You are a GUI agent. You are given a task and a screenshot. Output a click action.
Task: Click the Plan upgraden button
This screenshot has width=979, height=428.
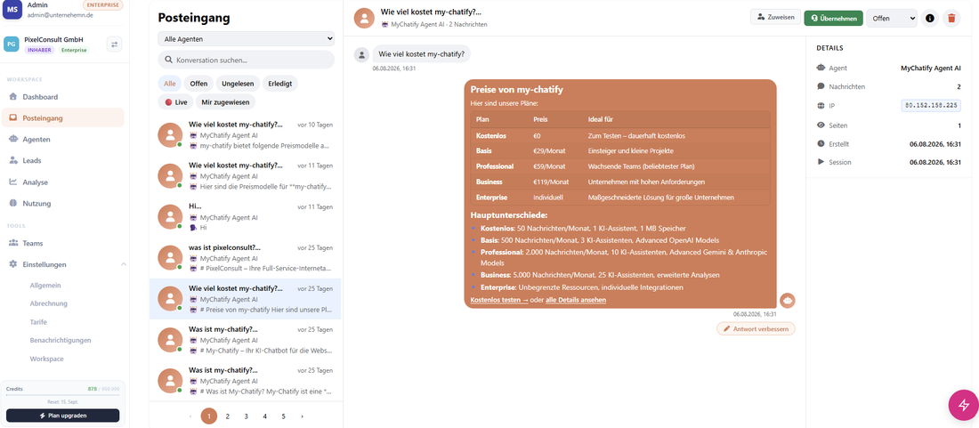62,416
